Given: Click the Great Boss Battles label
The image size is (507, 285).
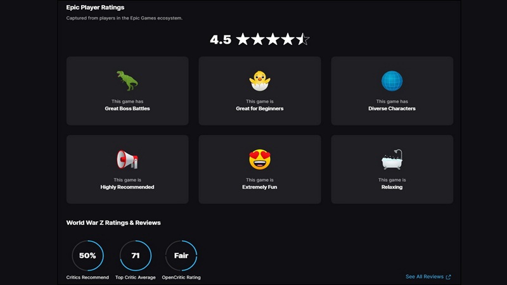Looking at the screenshot, I should [x=127, y=108].
